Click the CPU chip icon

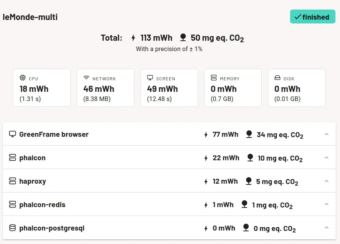pyautogui.click(x=23, y=78)
